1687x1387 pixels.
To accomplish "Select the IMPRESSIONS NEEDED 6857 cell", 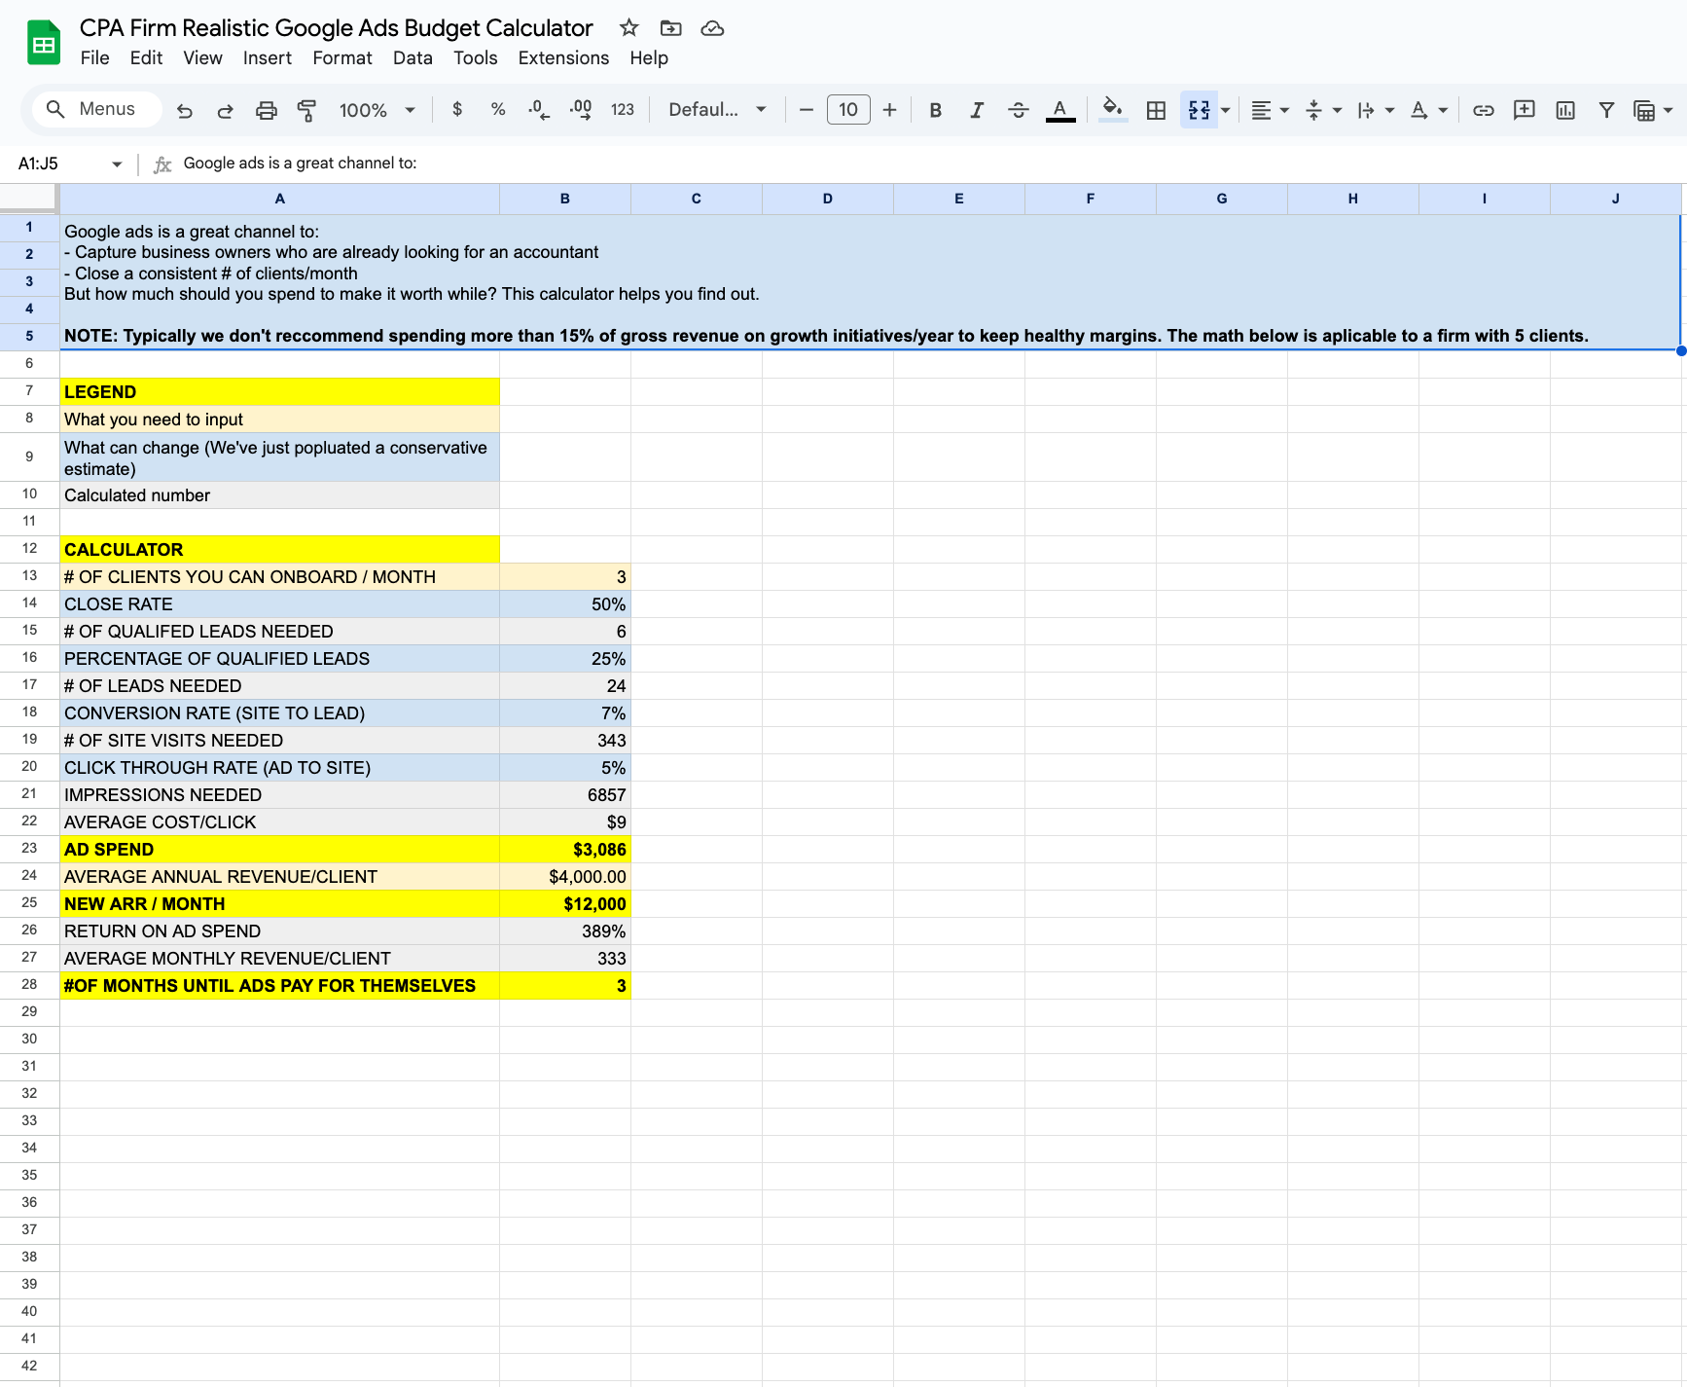I will tap(565, 795).
